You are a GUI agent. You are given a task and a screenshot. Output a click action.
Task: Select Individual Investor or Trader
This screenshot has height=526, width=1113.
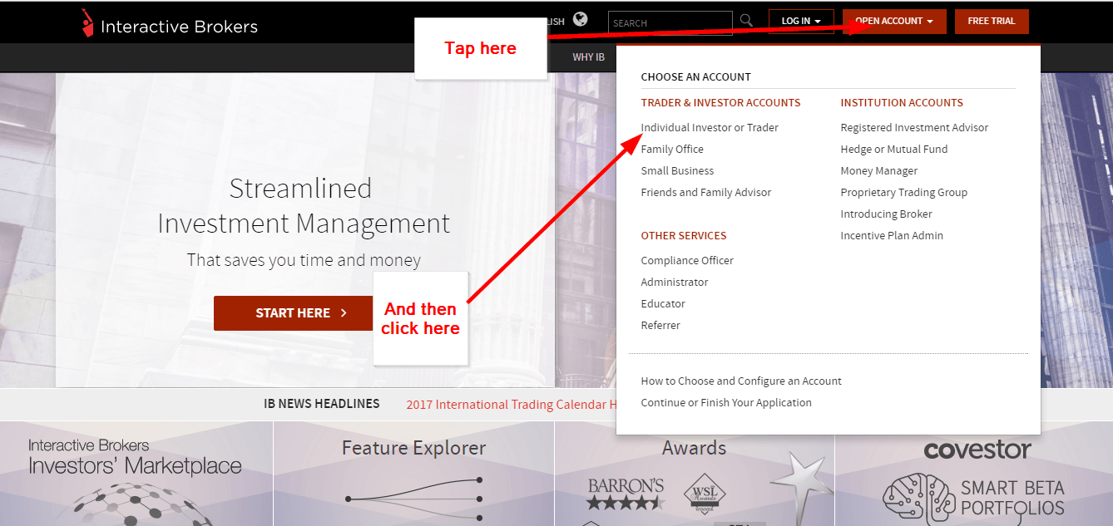pyautogui.click(x=709, y=127)
